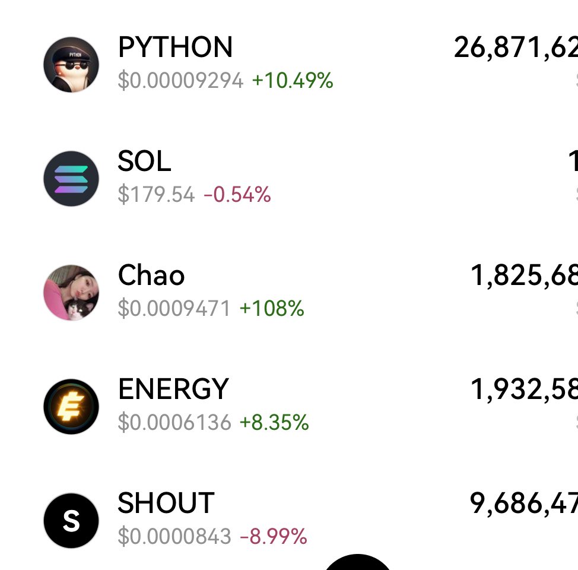
Task: Tap the black floating button at bottom
Action: [358, 562]
